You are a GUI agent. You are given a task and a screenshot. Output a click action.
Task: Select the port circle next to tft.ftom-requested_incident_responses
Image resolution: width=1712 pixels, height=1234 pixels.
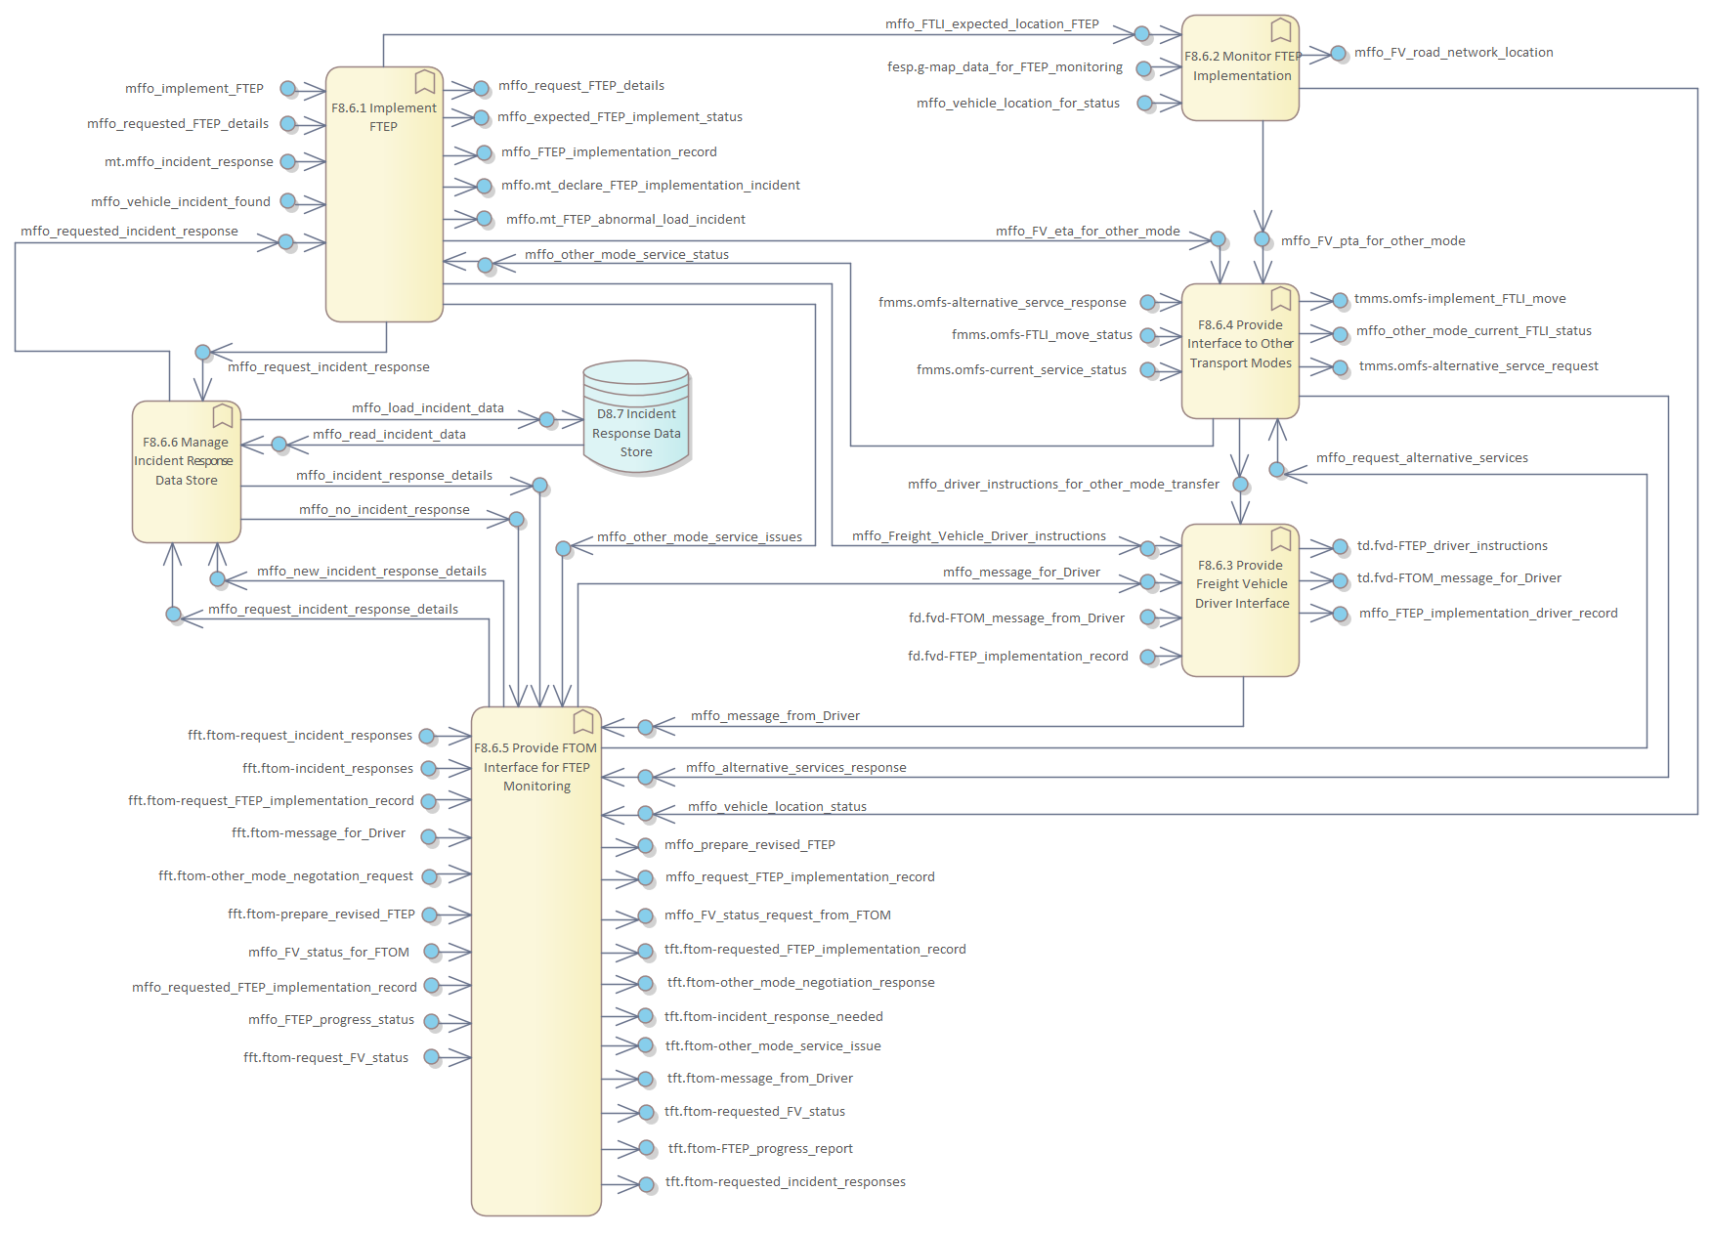tap(647, 1184)
